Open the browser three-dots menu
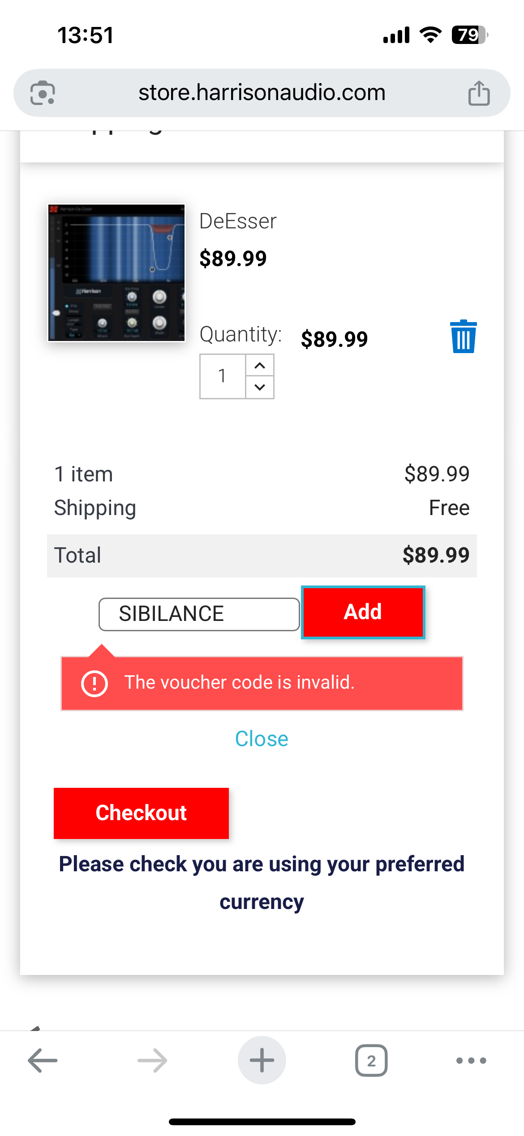Screen dimensions: 524x1136 [x=471, y=1061]
